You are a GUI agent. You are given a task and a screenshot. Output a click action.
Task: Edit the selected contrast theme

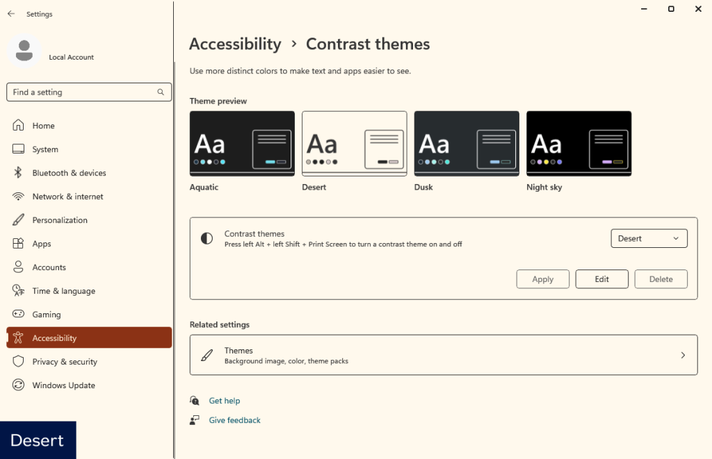click(601, 278)
